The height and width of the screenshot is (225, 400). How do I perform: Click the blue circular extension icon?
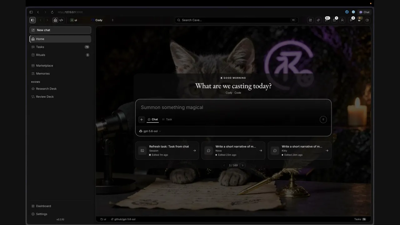(347, 12)
